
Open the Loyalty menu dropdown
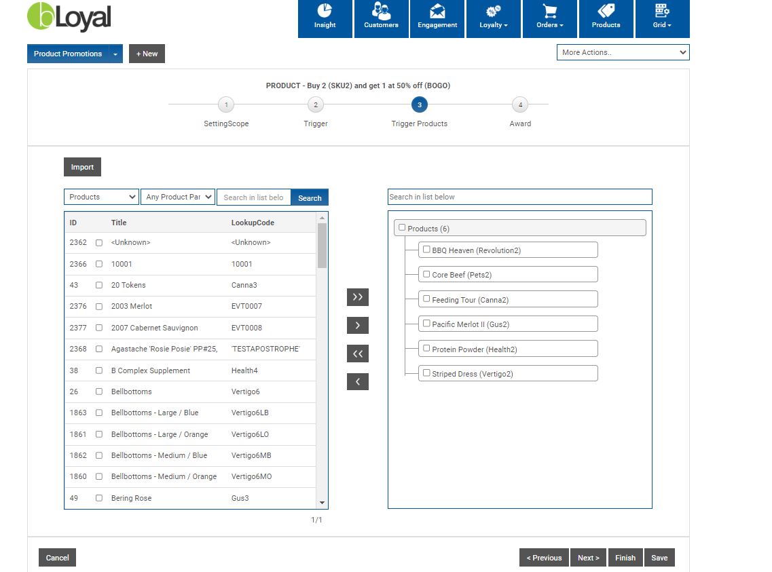(494, 18)
